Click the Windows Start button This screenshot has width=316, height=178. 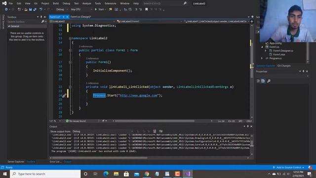(5, 174)
